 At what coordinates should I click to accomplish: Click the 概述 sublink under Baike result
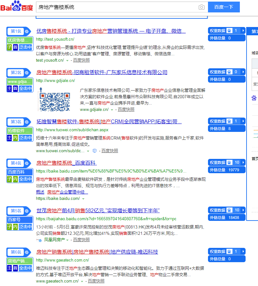click(40, 192)
